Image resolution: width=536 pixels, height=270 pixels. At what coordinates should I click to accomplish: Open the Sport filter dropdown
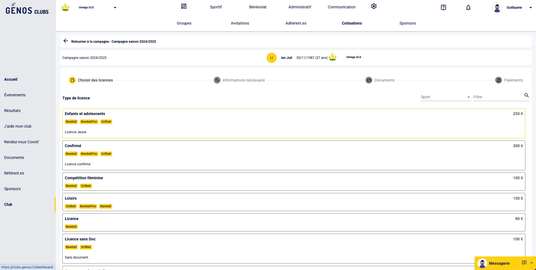click(x=445, y=97)
